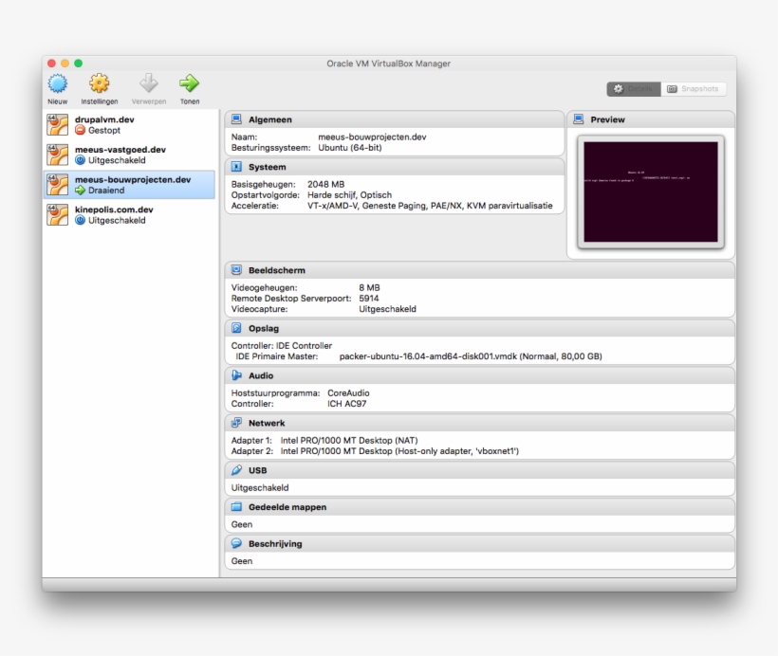The height and width of the screenshot is (656, 778).
Task: Click Uitgeschakeld power icon under kinepolis.com.dev
Action: 81,220
